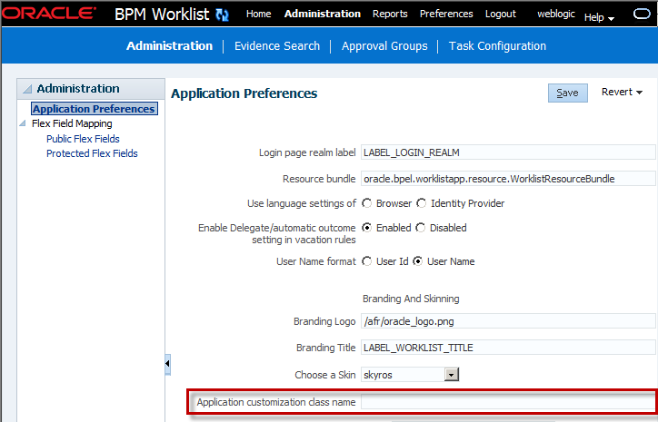Click the Application Preferences page heading

244,93
